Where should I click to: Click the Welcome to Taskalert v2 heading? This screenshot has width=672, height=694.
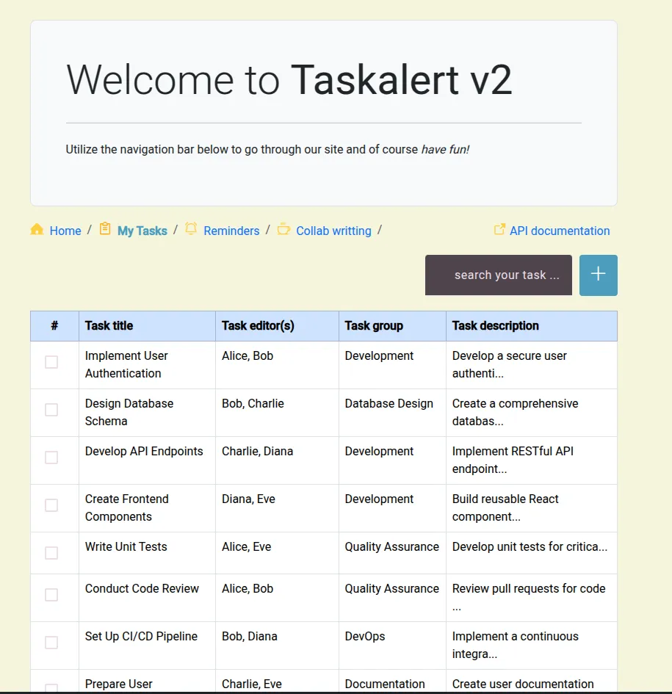tap(289, 79)
